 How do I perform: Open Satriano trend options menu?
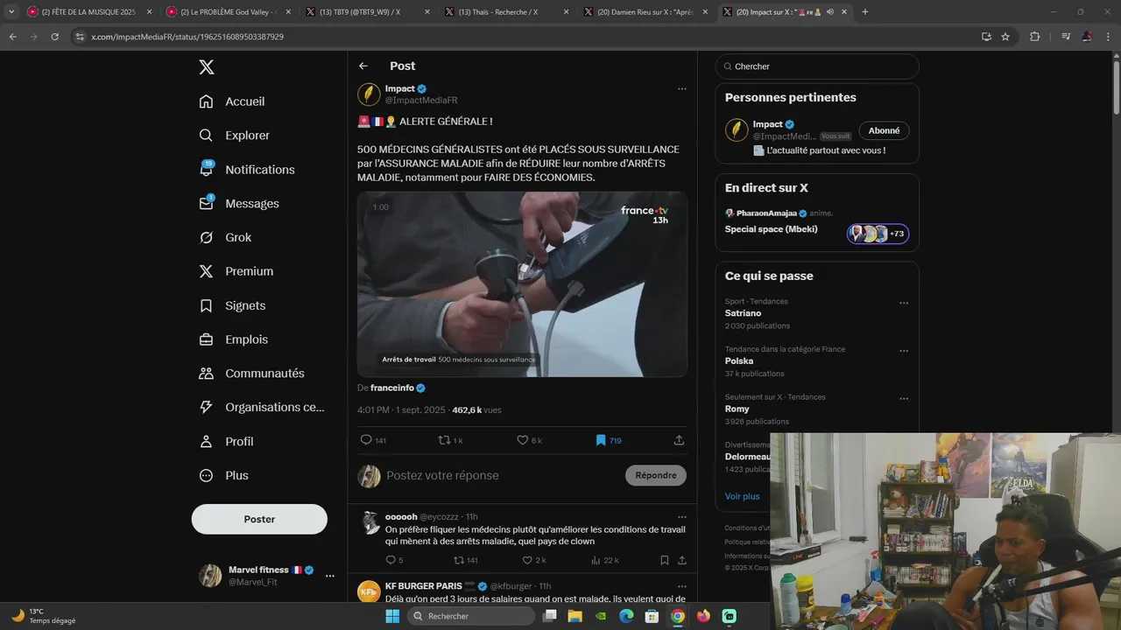coord(904,303)
